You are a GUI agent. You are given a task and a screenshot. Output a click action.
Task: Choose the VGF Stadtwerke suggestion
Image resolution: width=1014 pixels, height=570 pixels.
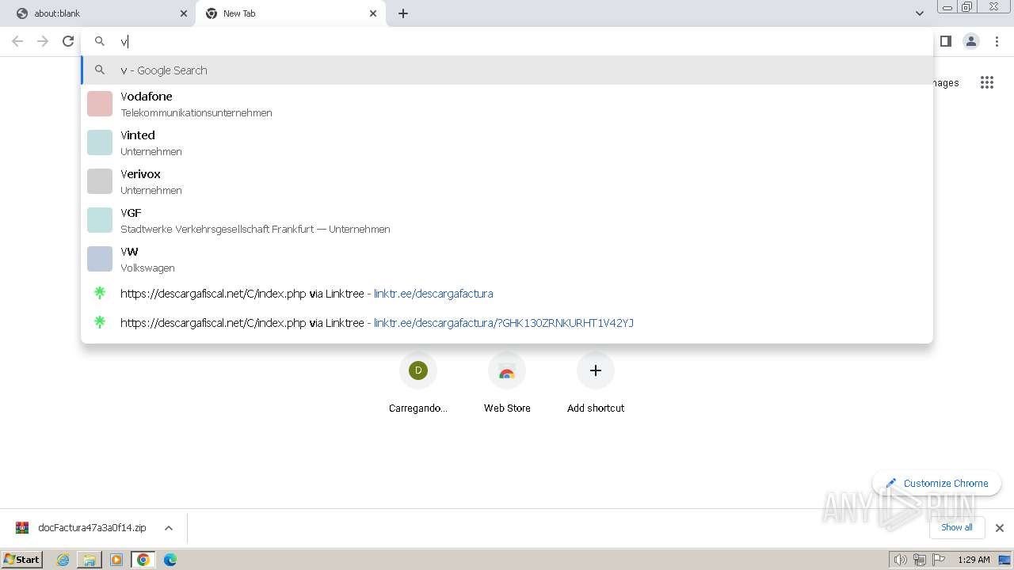(507, 220)
